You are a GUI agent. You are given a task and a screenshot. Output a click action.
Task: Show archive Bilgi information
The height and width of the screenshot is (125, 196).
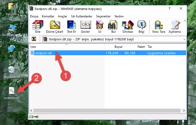pos(141,27)
